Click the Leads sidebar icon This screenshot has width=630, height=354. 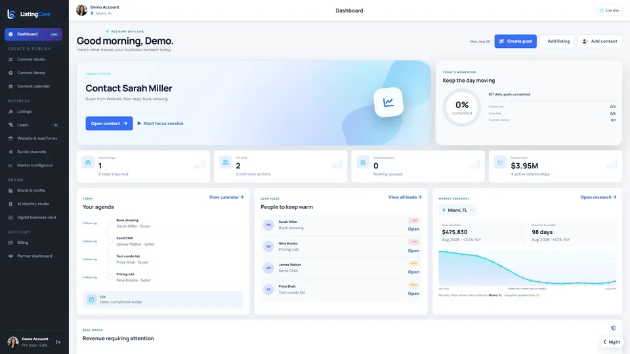(10, 125)
